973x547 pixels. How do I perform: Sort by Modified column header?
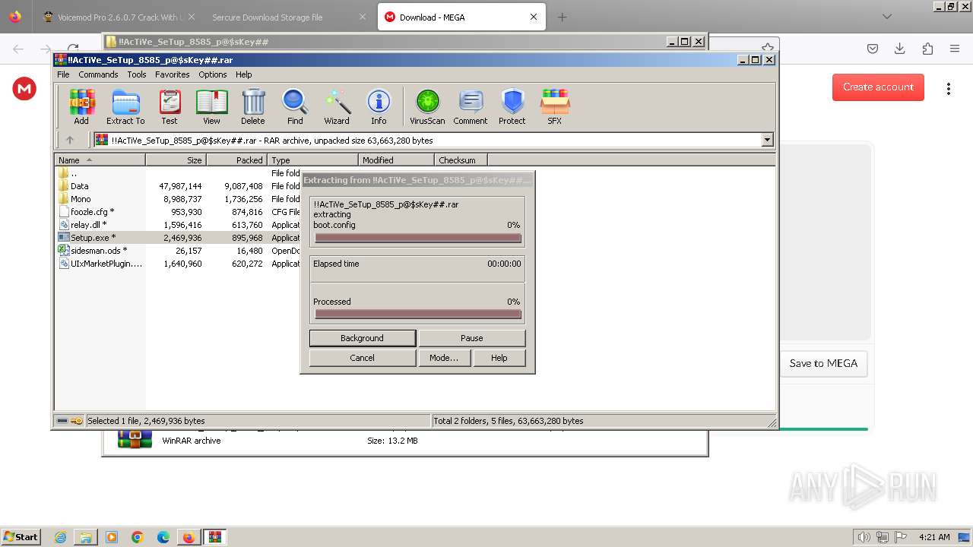397,160
